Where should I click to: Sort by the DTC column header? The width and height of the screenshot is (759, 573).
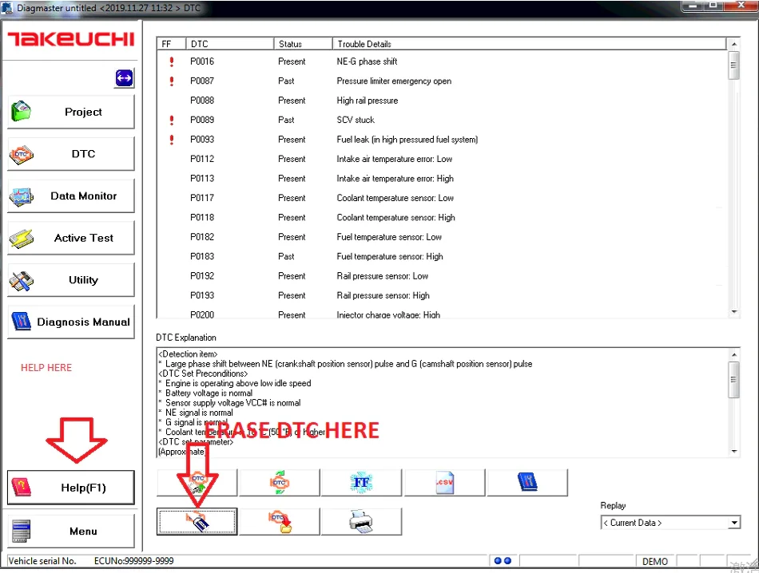tap(230, 44)
